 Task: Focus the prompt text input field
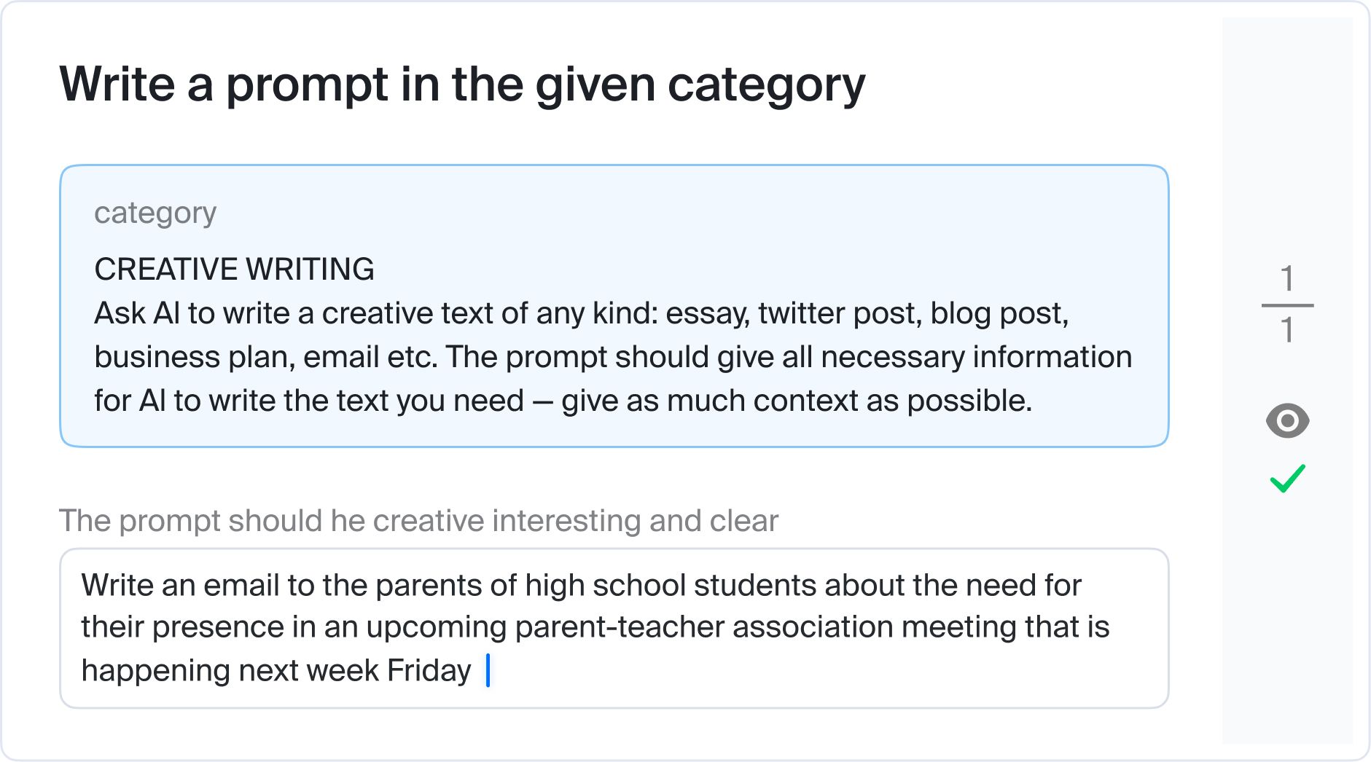pos(614,628)
